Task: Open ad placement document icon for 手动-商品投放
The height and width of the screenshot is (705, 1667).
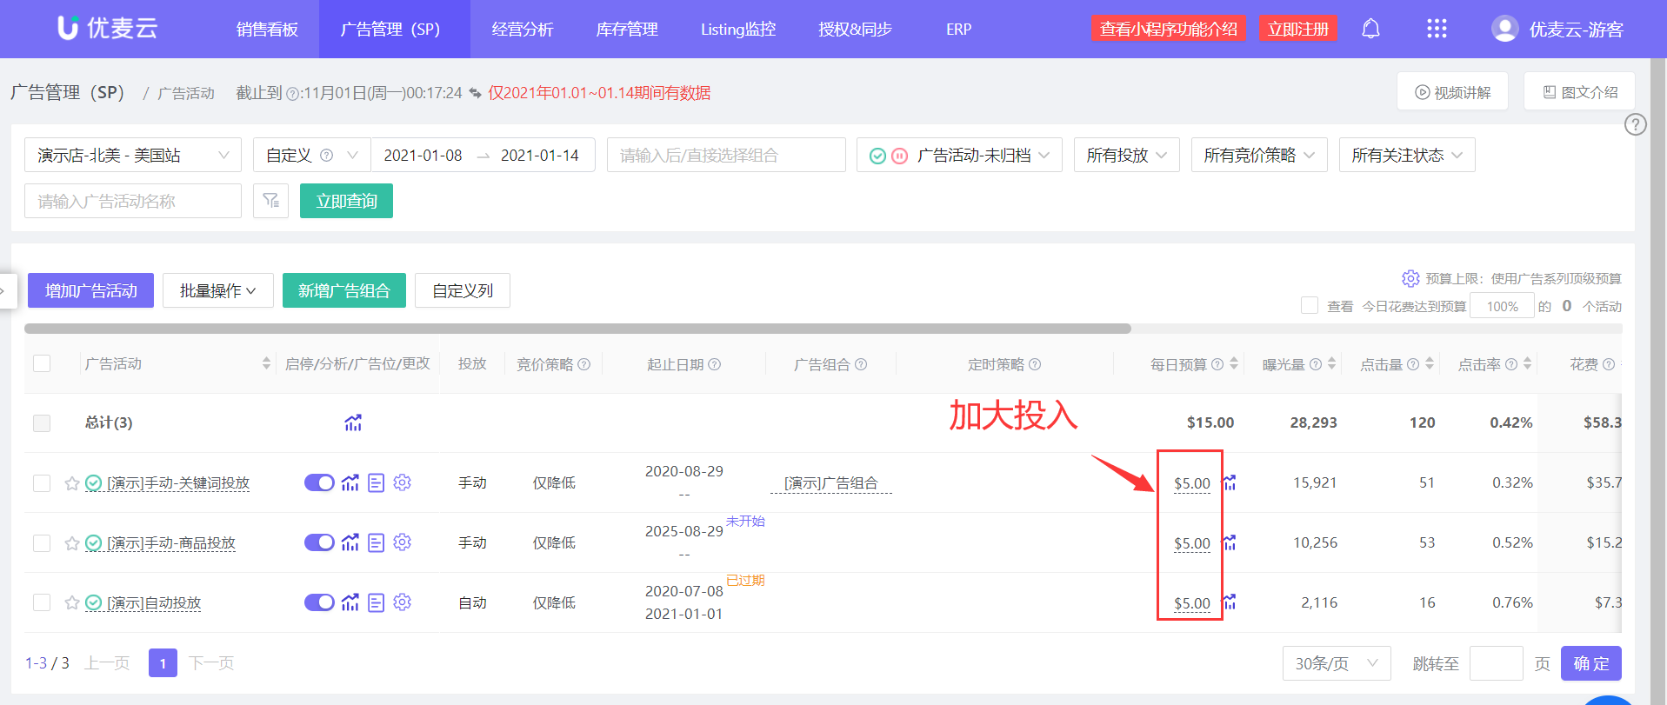Action: pyautogui.click(x=376, y=542)
